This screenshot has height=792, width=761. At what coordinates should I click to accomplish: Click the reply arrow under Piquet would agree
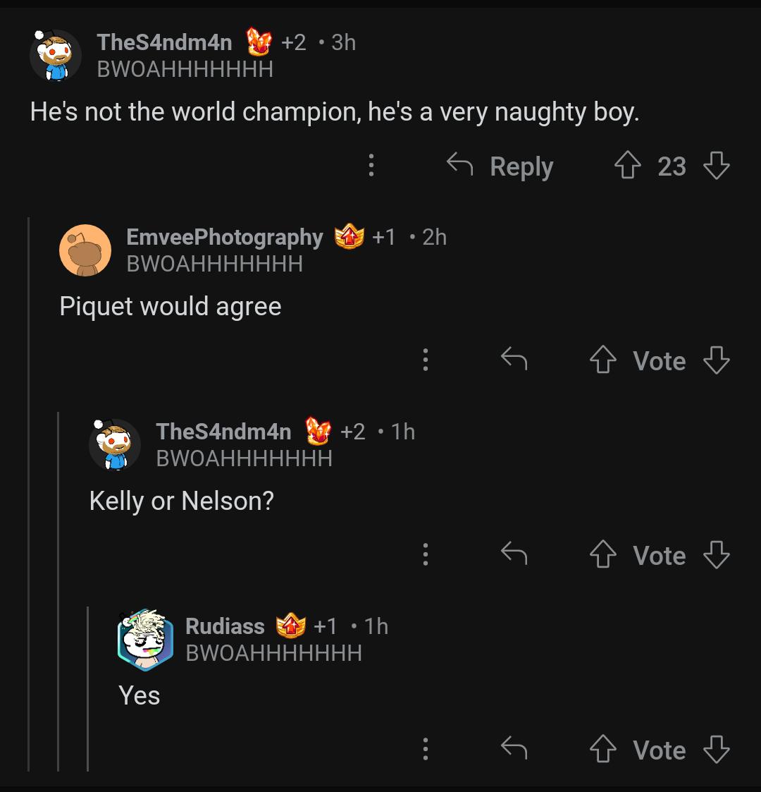tap(515, 360)
